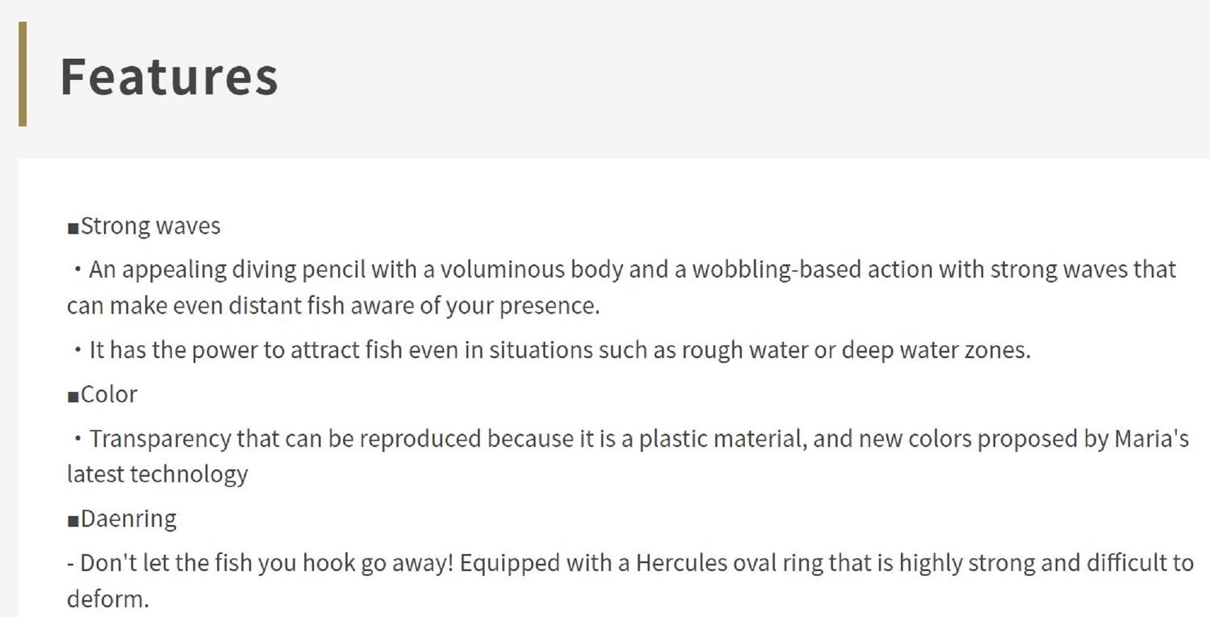The width and height of the screenshot is (1210, 617).
Task: Click the dot bullet before 'An appealing'
Action: (77, 269)
